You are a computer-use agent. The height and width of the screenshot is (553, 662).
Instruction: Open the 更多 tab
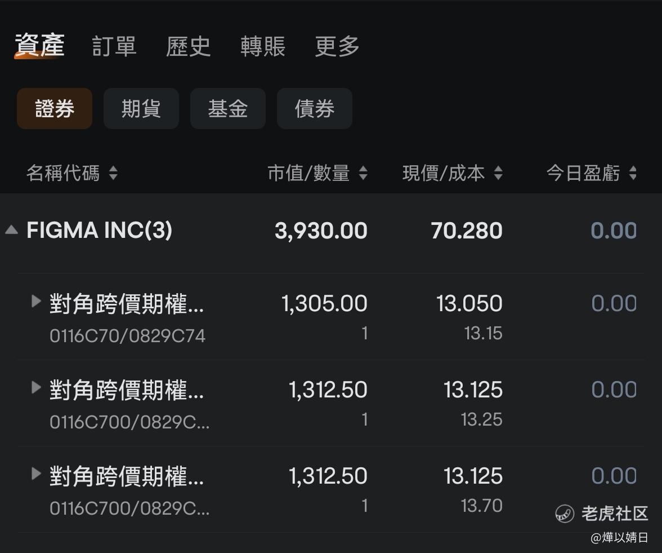(337, 46)
